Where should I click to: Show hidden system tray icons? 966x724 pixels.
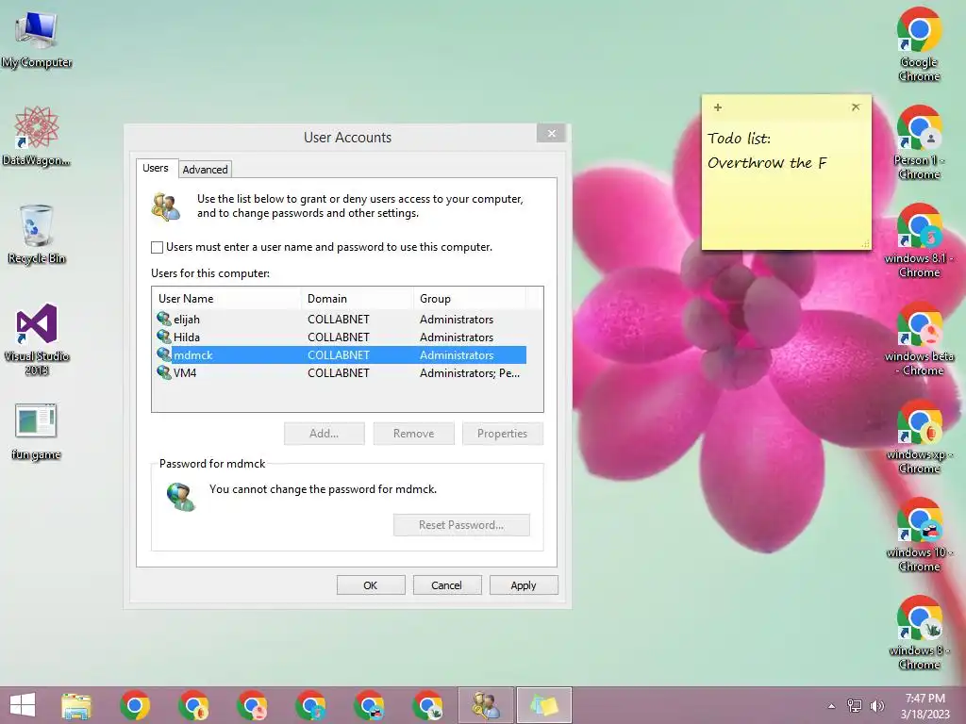pos(831,706)
